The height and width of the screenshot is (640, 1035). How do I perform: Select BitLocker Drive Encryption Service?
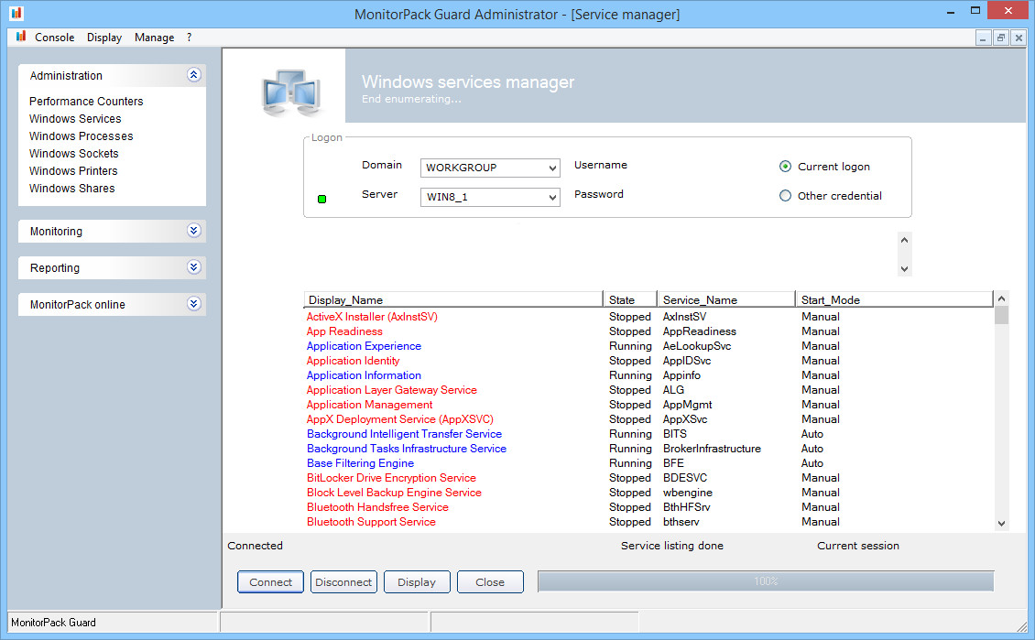[391, 478]
